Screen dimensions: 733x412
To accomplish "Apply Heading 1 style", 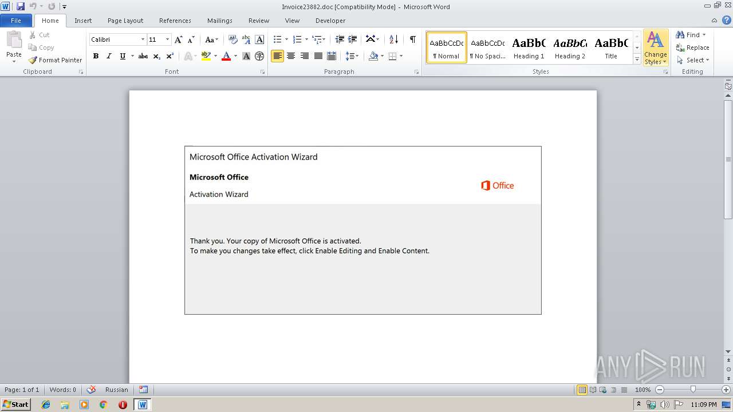I will [529, 47].
